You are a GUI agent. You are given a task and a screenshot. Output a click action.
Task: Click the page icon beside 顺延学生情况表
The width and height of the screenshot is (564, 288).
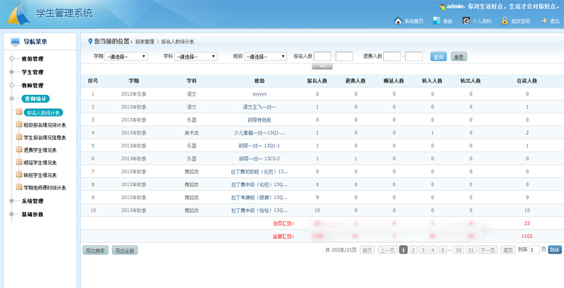19,162
